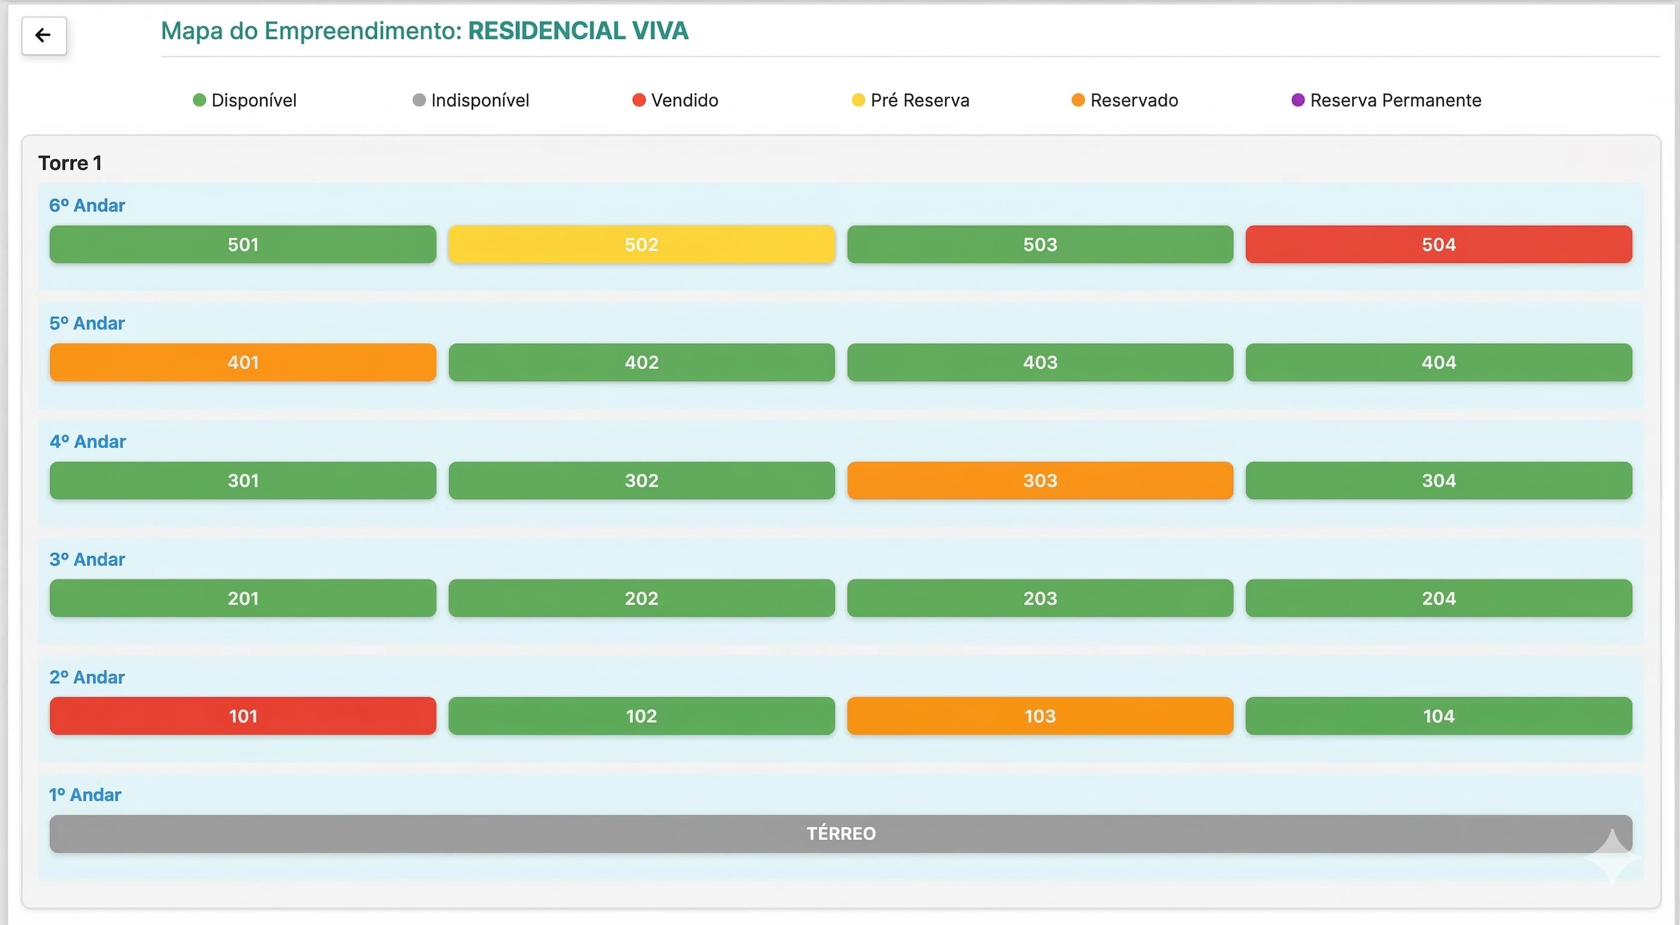The height and width of the screenshot is (925, 1680).
Task: Select available unit 204
Action: [1438, 599]
